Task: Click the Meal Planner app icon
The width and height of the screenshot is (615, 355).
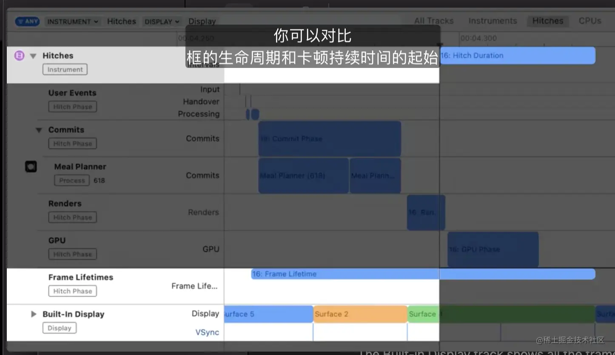Action: (31, 167)
